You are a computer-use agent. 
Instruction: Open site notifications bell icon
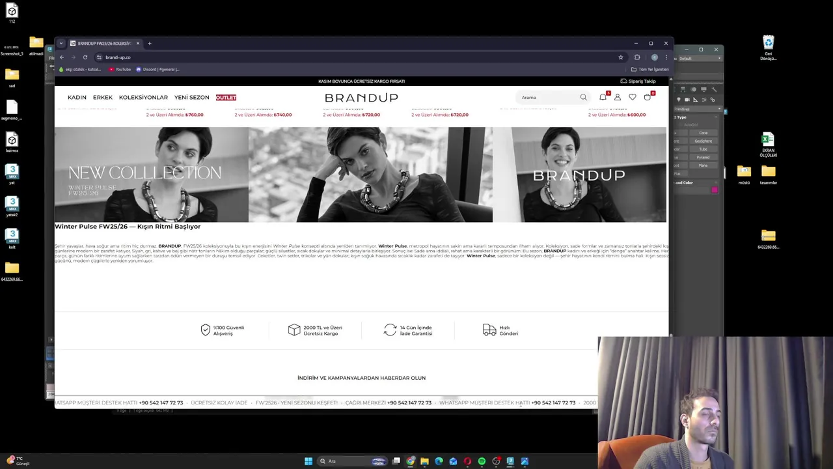pyautogui.click(x=603, y=97)
